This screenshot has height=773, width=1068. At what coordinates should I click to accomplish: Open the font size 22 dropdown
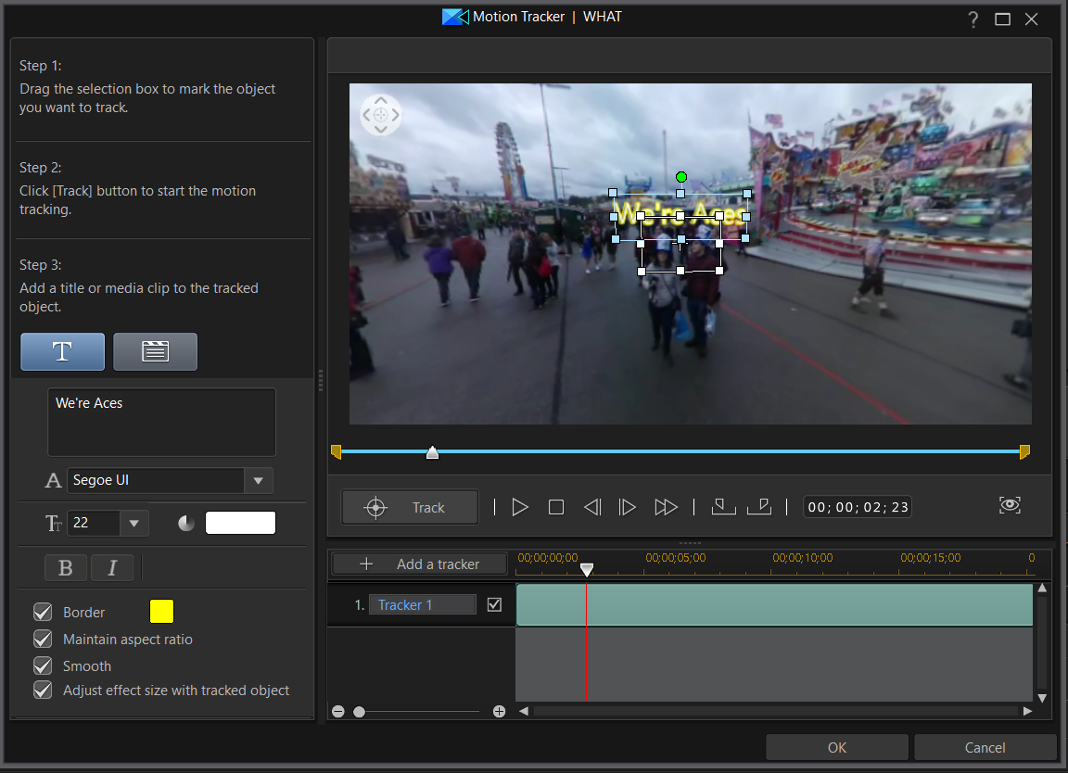point(134,523)
